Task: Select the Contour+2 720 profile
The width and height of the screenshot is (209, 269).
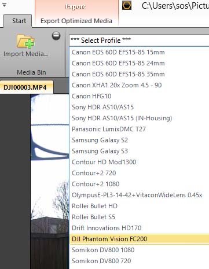Action: coord(139,173)
